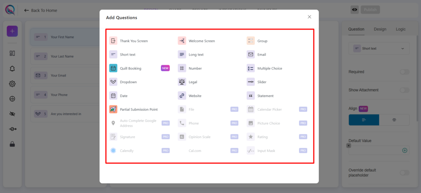Select the Website link icon

pyautogui.click(x=182, y=96)
